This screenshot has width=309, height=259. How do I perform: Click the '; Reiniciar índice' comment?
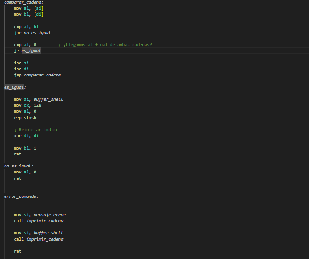tap(36, 130)
